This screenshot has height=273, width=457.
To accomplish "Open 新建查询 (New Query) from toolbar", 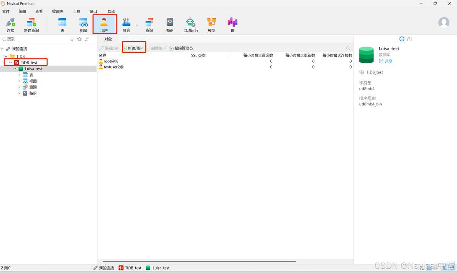I will tap(31, 25).
